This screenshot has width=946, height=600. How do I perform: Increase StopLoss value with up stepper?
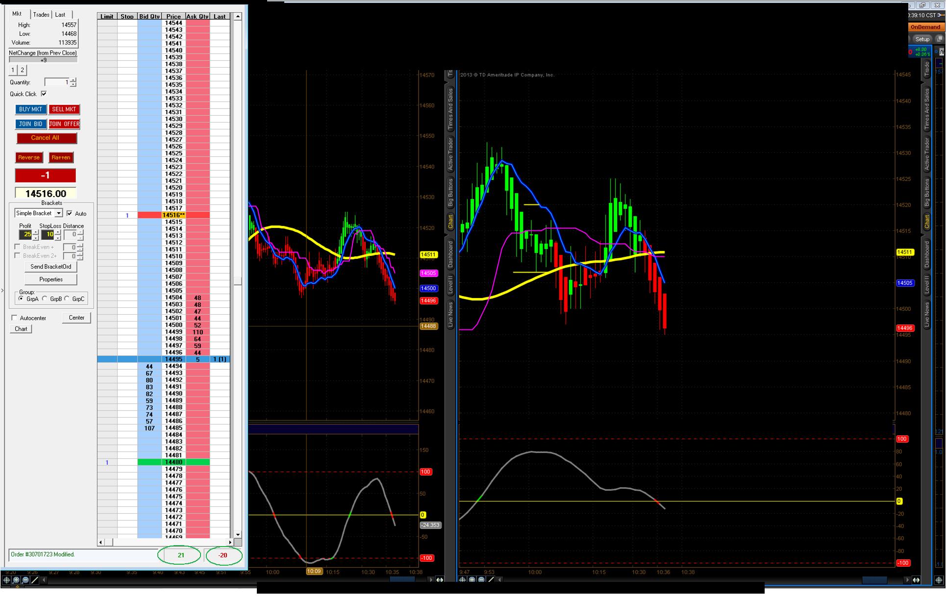(58, 232)
